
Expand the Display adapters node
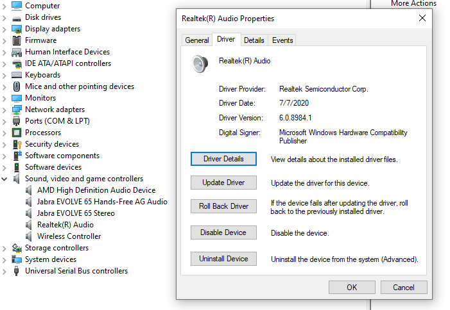point(4,29)
